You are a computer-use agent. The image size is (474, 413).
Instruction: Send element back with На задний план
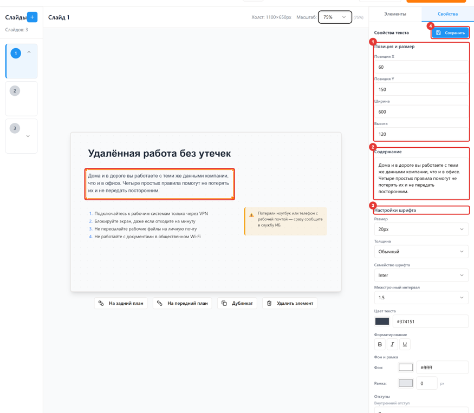121,303
